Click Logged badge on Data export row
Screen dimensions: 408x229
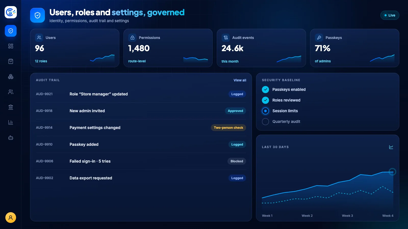pyautogui.click(x=237, y=178)
